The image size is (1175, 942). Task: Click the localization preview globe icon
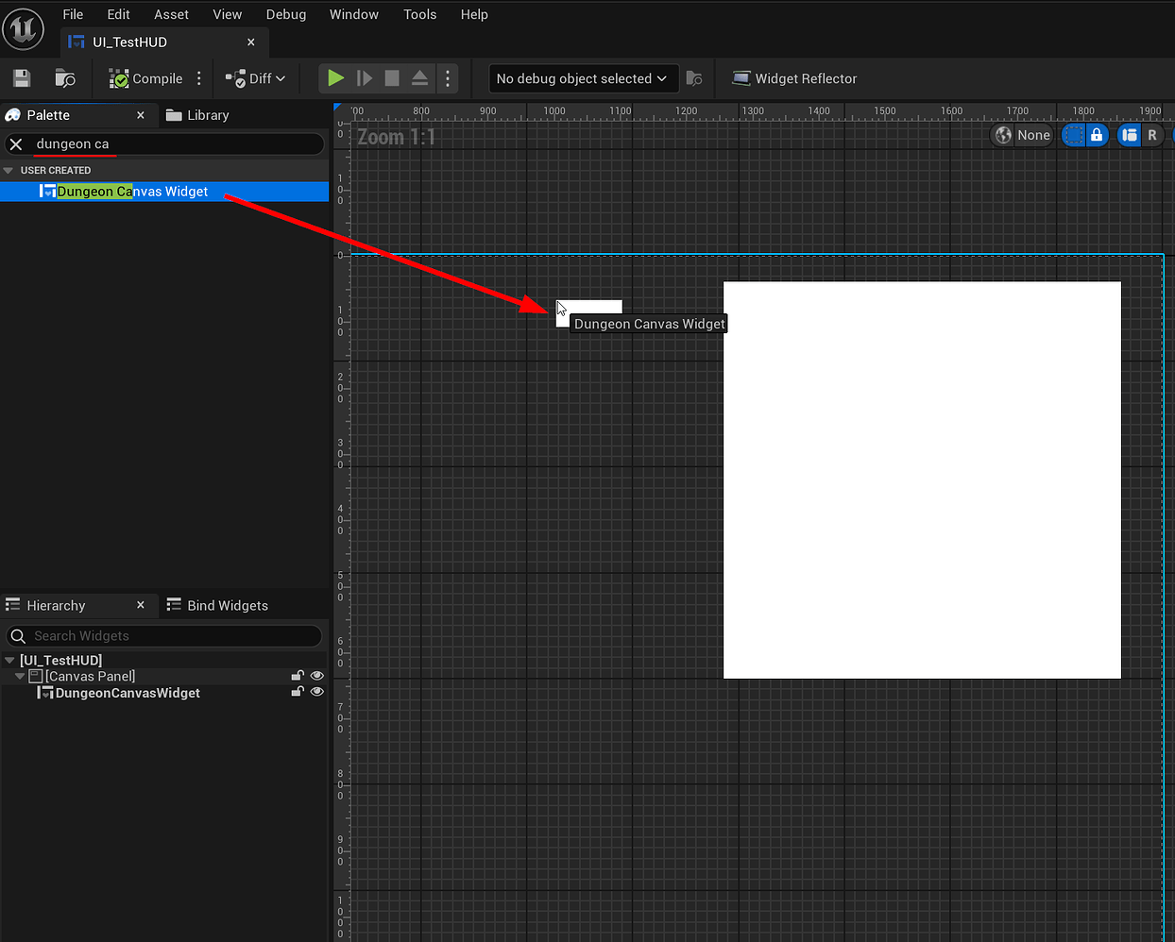pos(1002,135)
